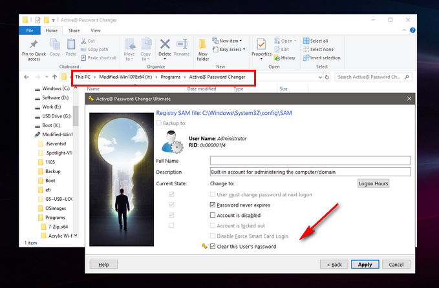Image resolution: width=439 pixels, height=288 pixels.
Task: Sort by Date modified column header
Action: 202,88
